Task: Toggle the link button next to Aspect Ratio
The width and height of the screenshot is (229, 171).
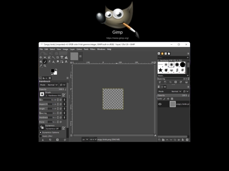Action: coord(64,104)
